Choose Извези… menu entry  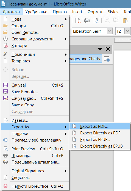(x=35, y=120)
